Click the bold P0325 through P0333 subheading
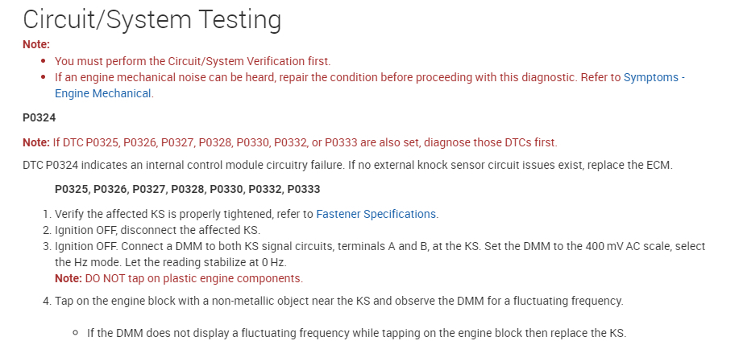 (x=187, y=190)
